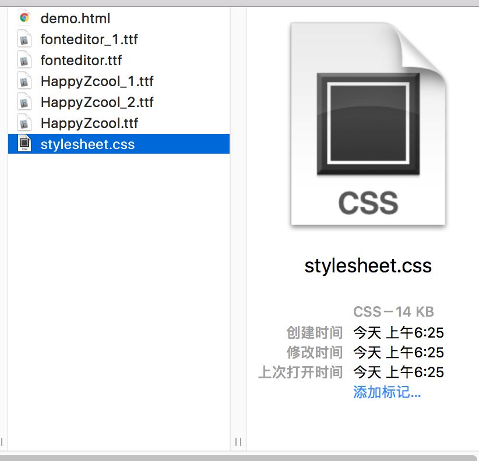This screenshot has width=479, height=461.
Task: Select the HappyZcool.ttf file name
Action: click(x=89, y=123)
